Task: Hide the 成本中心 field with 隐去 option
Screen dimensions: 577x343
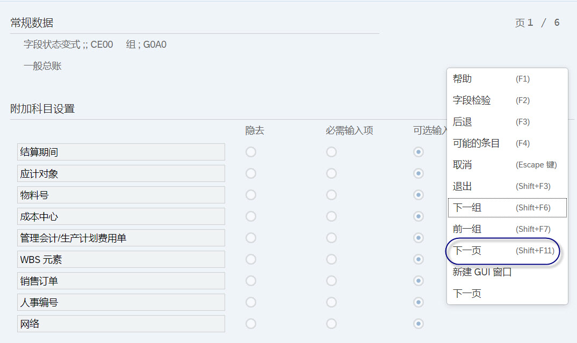Action: point(251,216)
